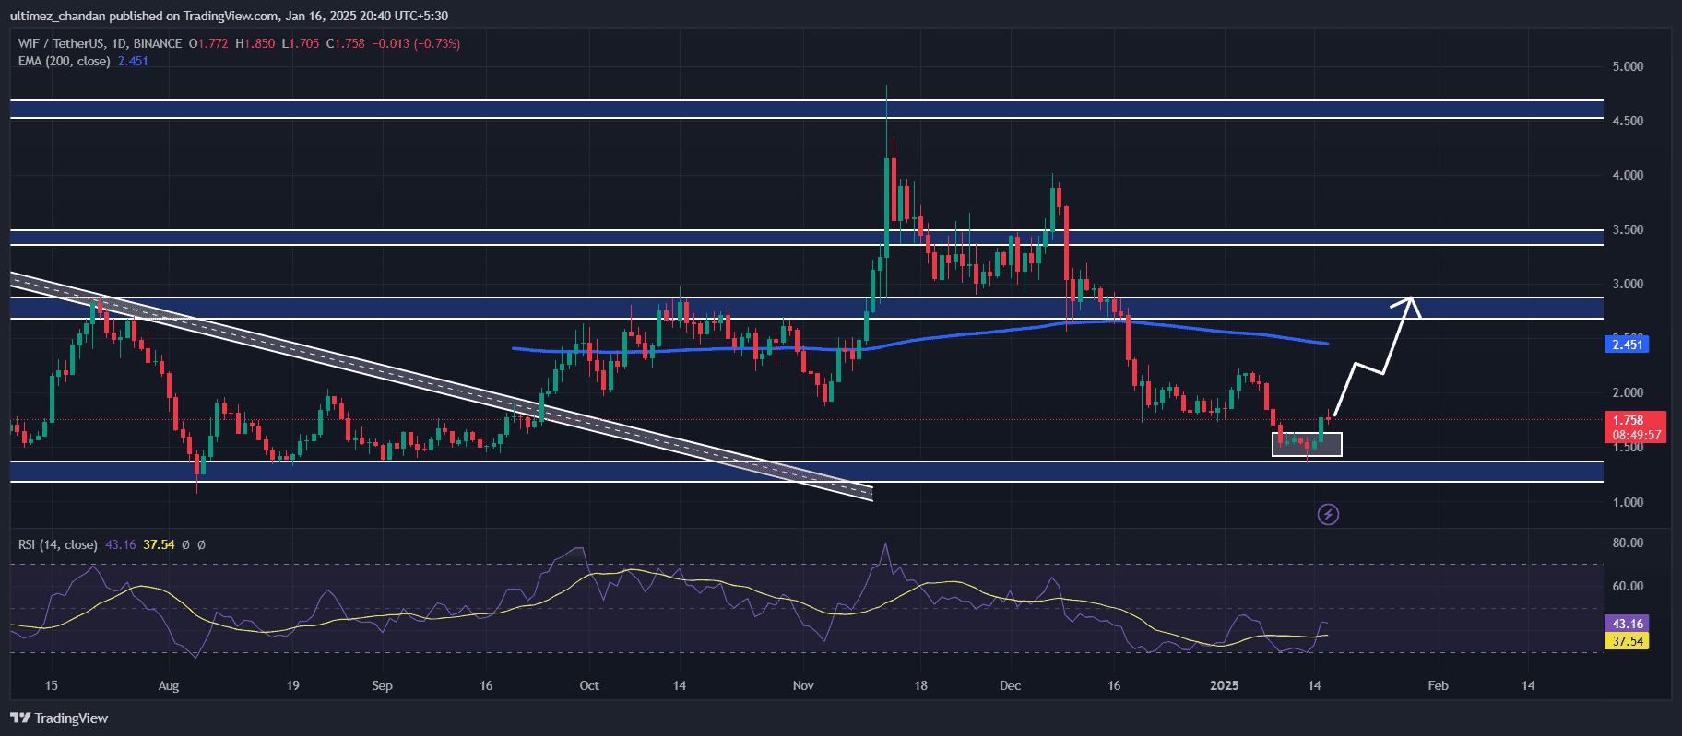Click the purple 43.16 RSI axis label
The height and width of the screenshot is (736, 1682).
coord(1627,624)
